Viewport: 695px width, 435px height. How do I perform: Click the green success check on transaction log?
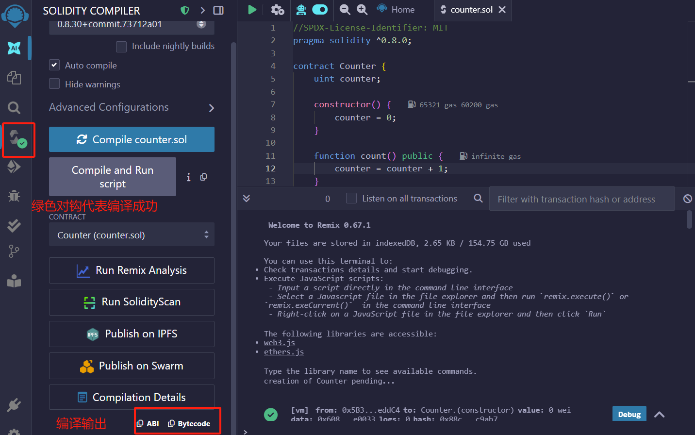pos(271,414)
